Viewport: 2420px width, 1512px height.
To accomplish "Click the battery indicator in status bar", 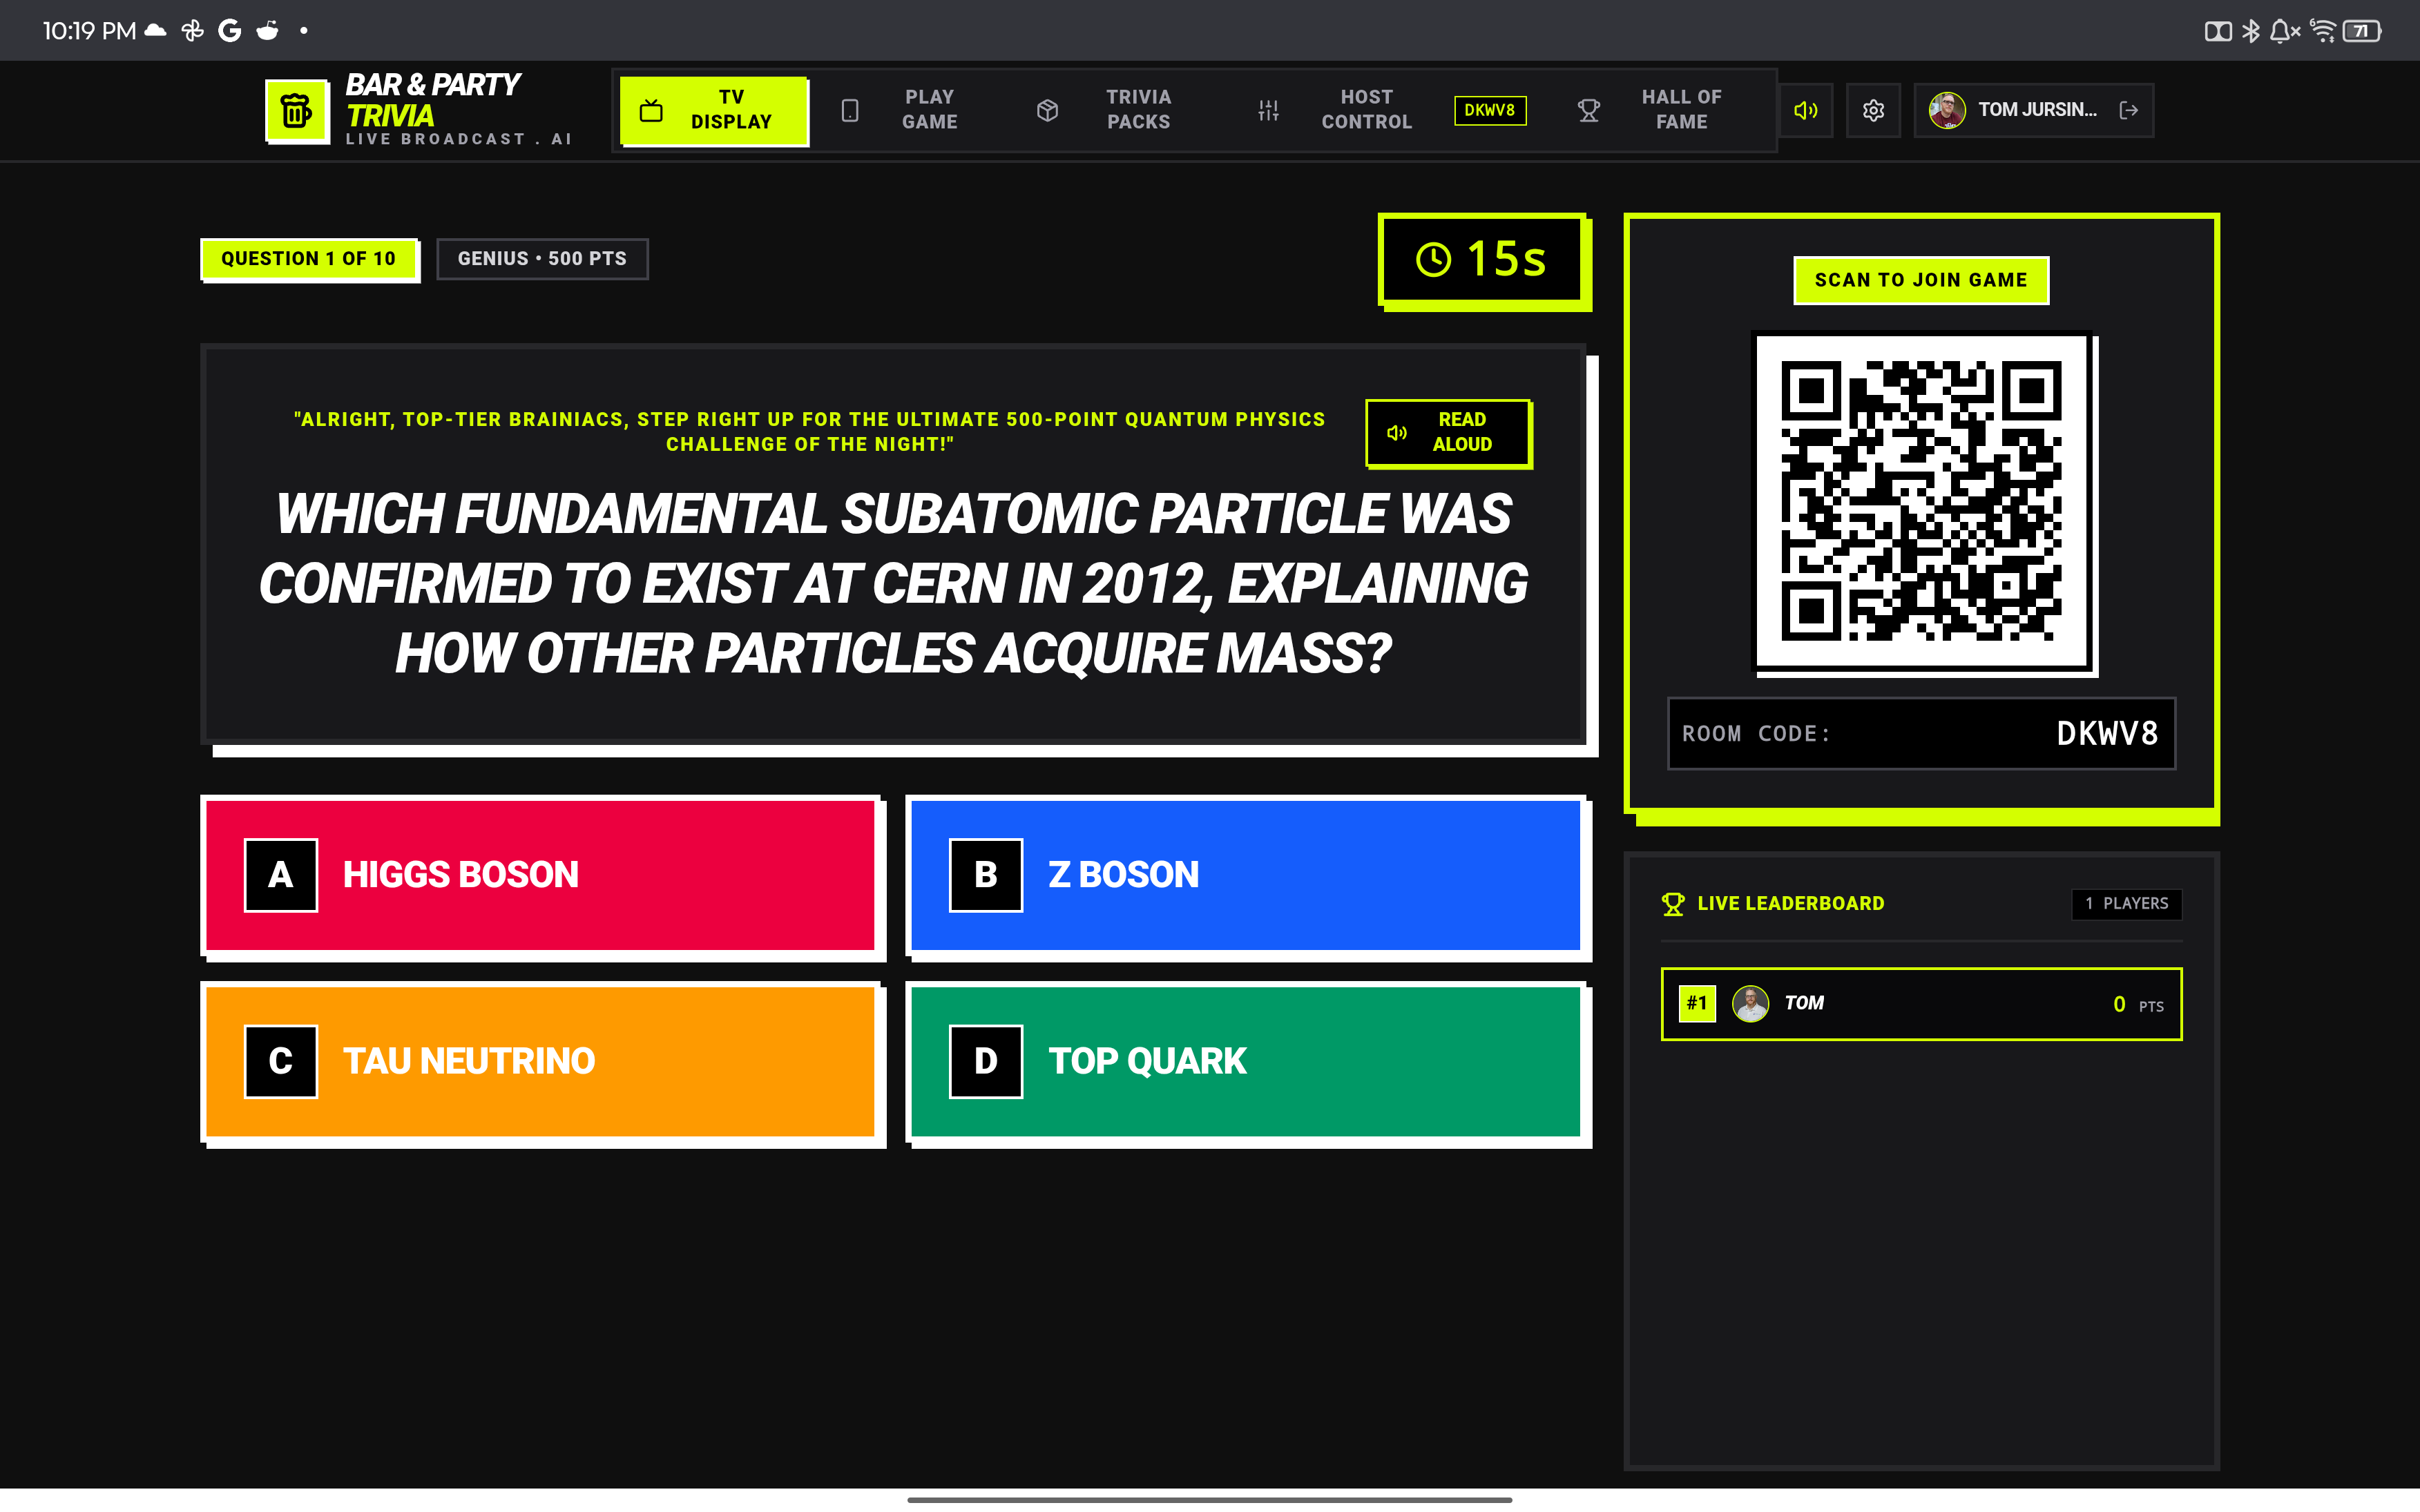I will tap(2362, 31).
